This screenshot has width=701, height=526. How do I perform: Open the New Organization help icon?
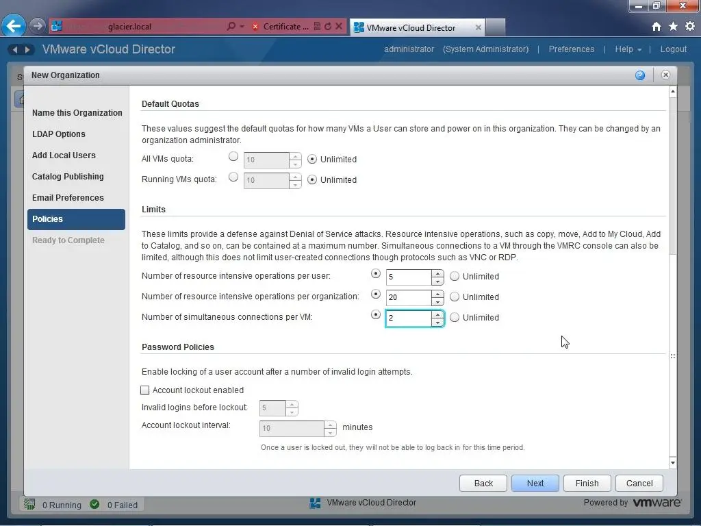point(640,75)
